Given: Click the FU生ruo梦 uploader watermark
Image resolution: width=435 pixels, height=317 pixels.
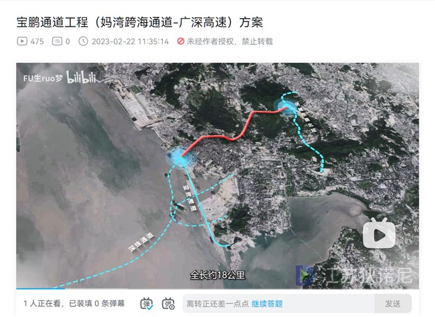Looking at the screenshot, I should [x=43, y=78].
